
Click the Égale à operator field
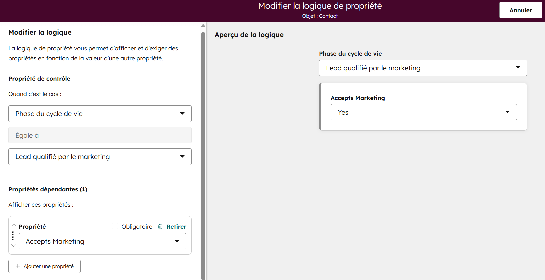(x=100, y=135)
